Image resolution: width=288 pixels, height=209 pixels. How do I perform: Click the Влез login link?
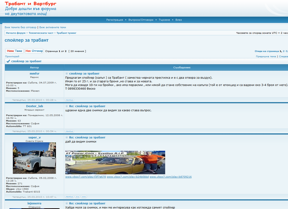tap(179, 20)
